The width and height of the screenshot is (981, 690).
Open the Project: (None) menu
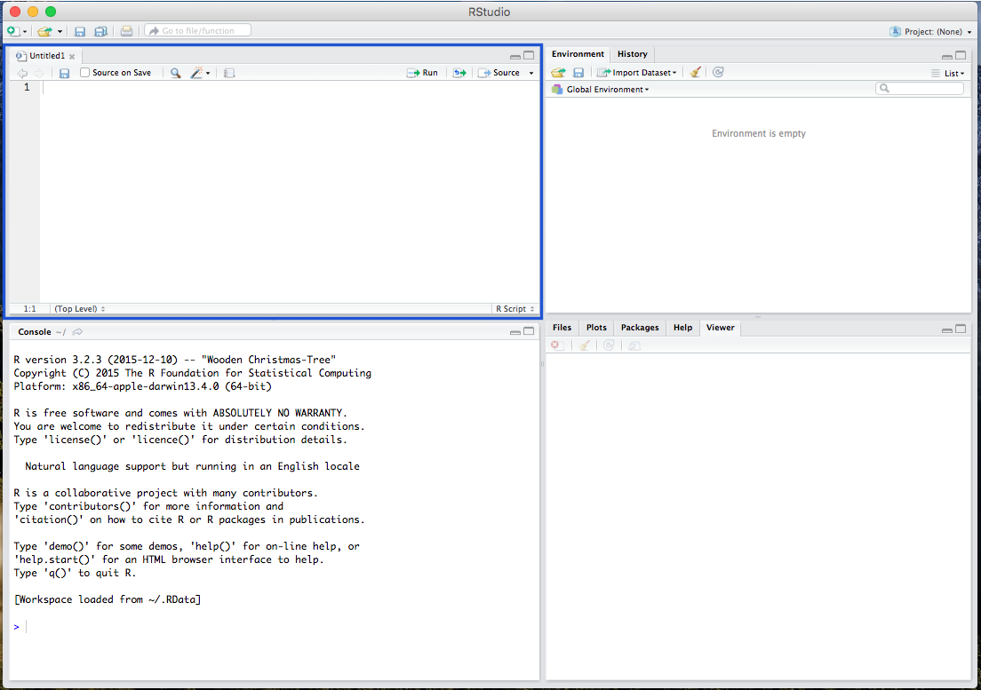tap(929, 31)
